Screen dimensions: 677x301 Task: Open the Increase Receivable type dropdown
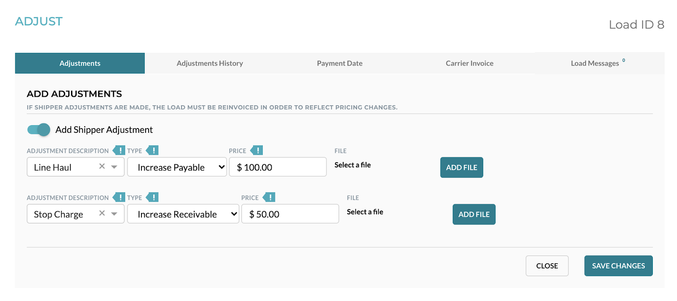[183, 214]
